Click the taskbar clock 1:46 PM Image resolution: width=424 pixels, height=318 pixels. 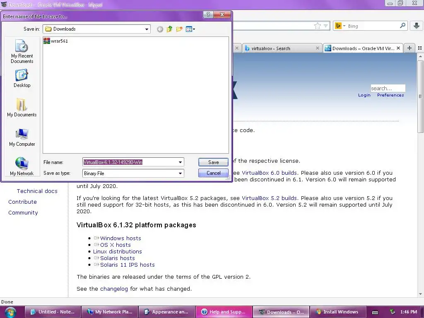(x=409, y=312)
